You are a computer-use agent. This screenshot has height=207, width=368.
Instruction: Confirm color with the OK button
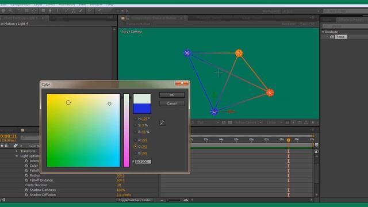(x=172, y=95)
